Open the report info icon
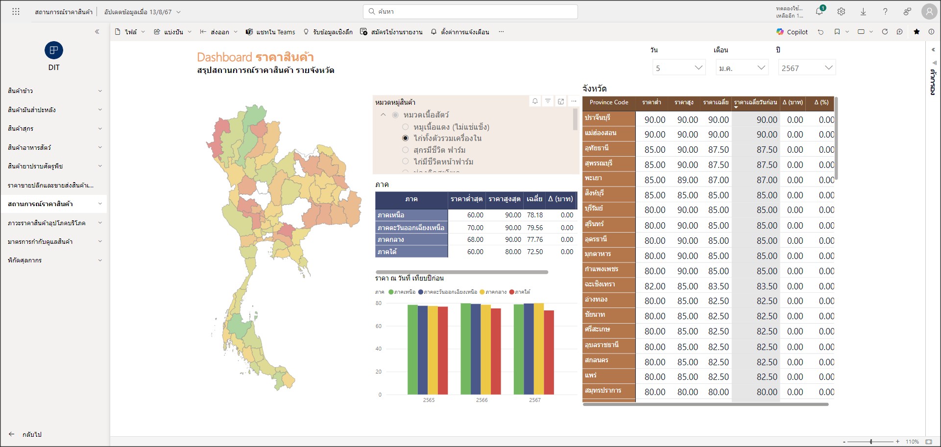This screenshot has width=941, height=447. click(931, 32)
